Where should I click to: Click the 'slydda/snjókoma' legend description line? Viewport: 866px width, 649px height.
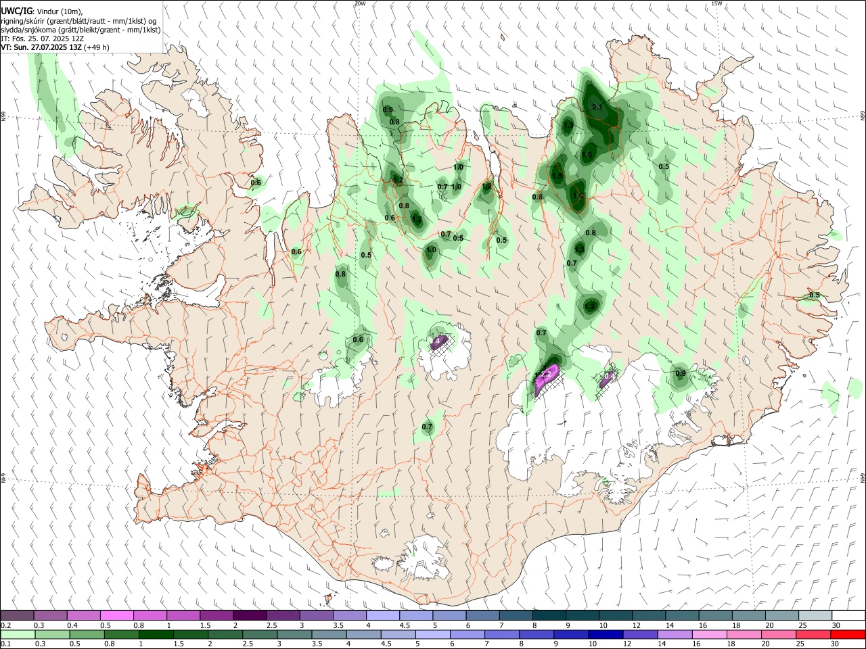pos(81,30)
